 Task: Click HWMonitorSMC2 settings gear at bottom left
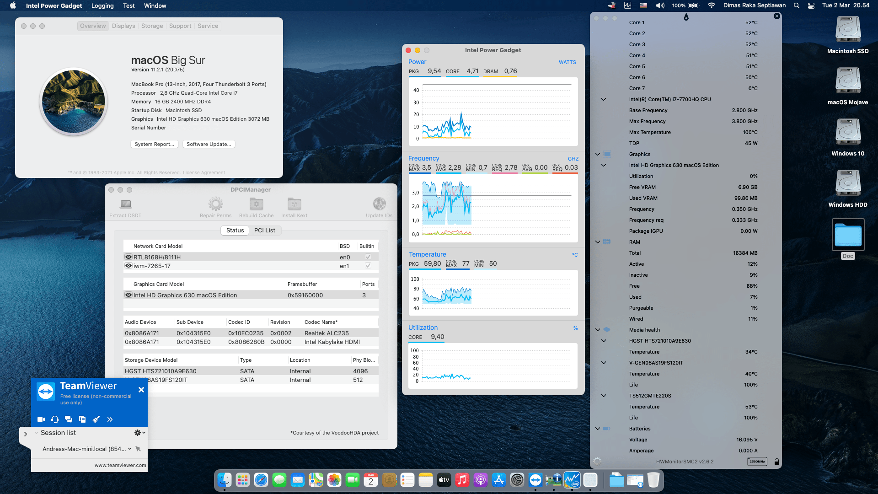597,461
